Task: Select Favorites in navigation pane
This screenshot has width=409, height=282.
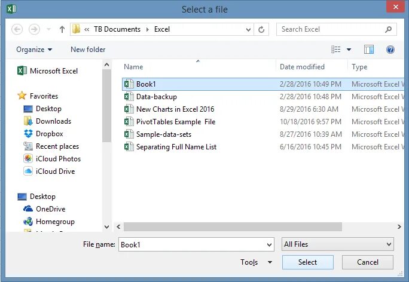Action: [x=38, y=96]
